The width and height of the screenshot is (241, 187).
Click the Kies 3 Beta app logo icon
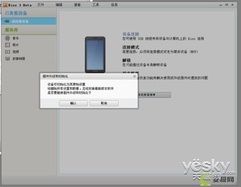click(x=5, y=5)
